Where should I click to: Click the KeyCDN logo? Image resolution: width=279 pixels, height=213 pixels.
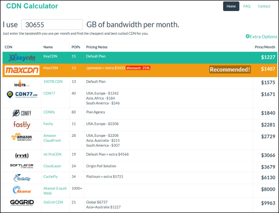coord(22,58)
